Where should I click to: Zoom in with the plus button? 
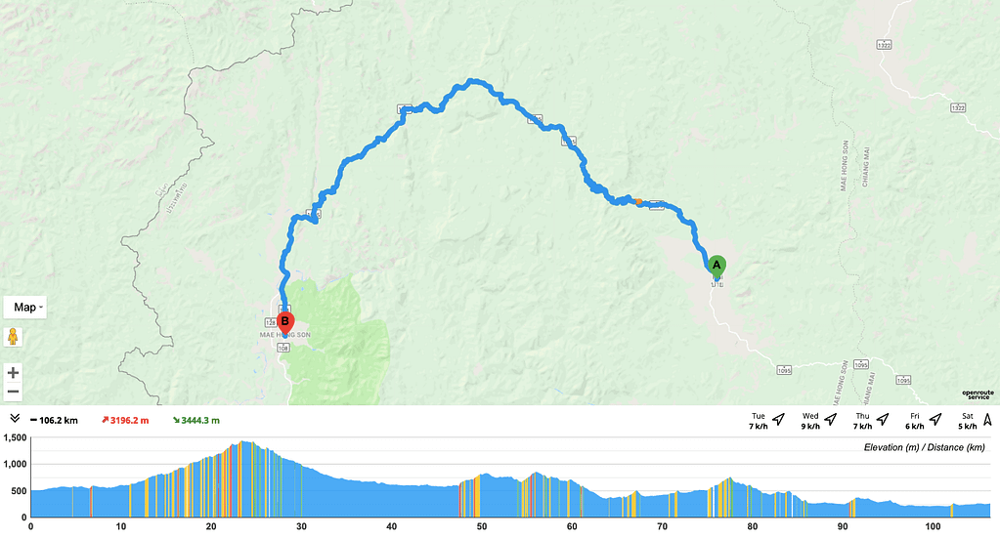click(x=13, y=372)
